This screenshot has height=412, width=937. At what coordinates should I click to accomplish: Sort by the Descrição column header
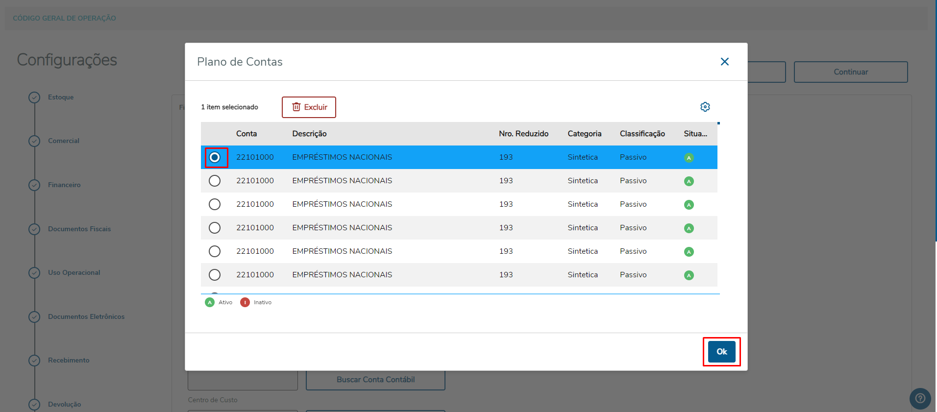[x=309, y=134]
